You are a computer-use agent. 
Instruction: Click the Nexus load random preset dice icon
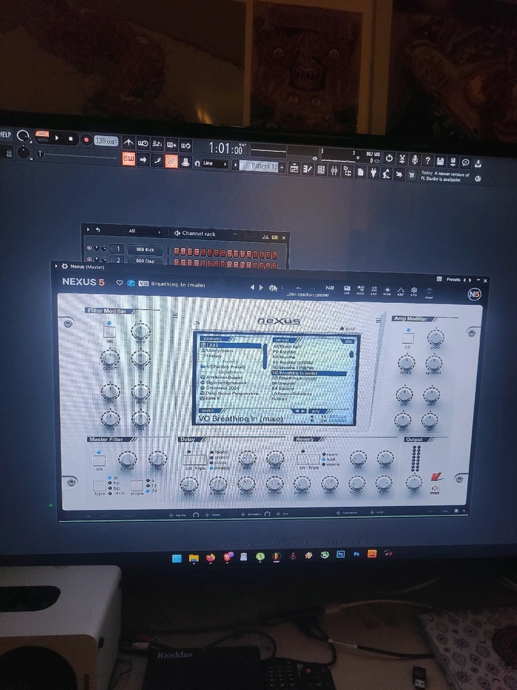(274, 288)
